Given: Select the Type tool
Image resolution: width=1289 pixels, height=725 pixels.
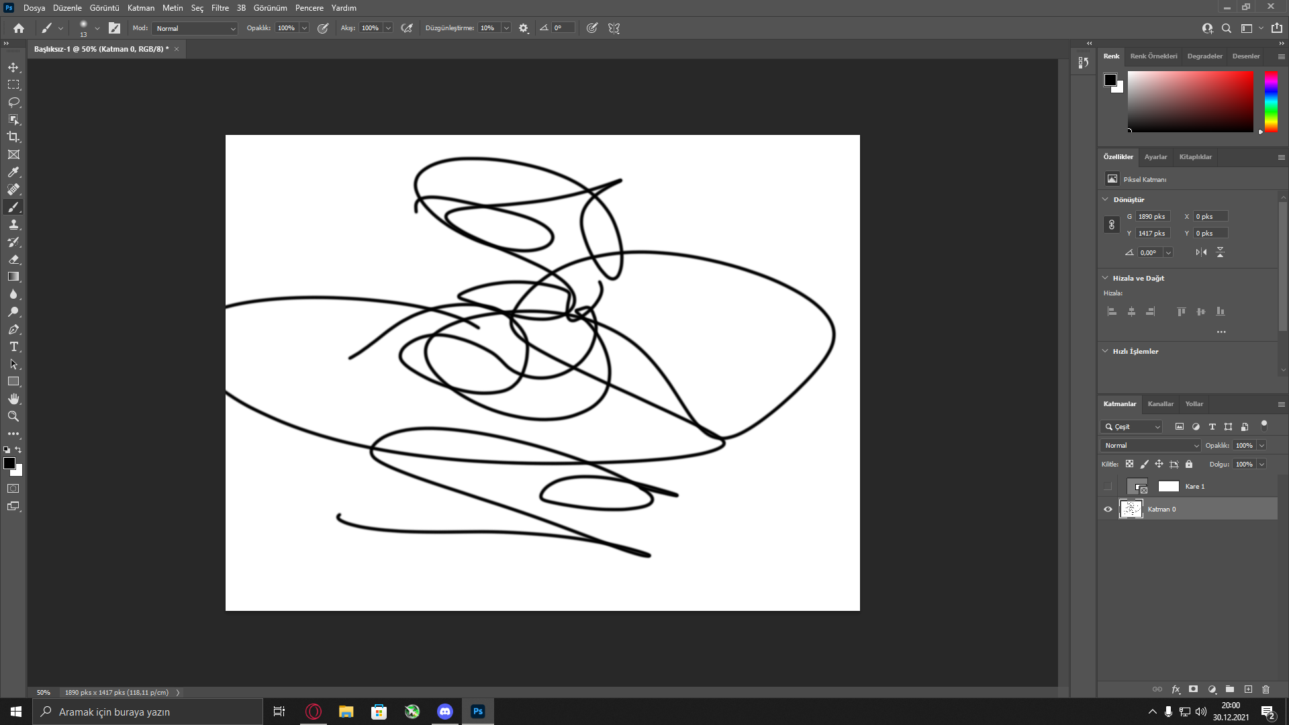Looking at the screenshot, I should pos(13,346).
